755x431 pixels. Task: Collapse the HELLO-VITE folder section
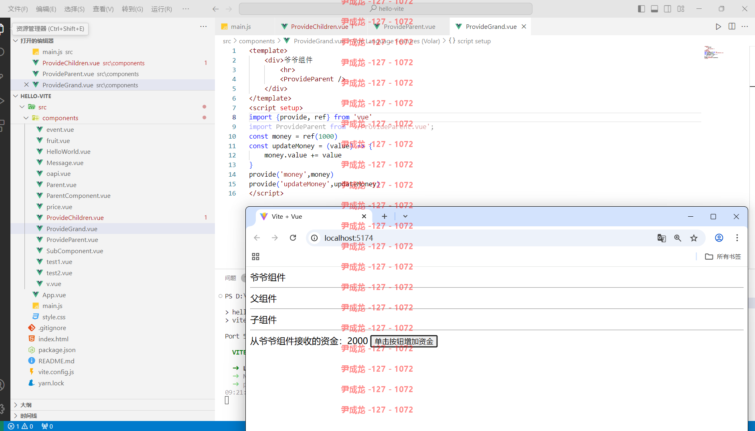(x=16, y=96)
